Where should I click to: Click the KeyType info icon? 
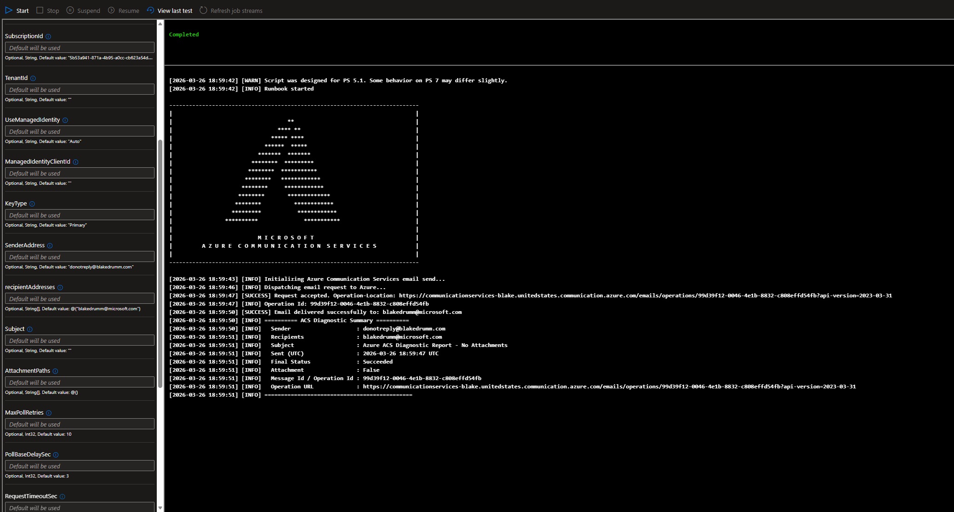pos(32,204)
